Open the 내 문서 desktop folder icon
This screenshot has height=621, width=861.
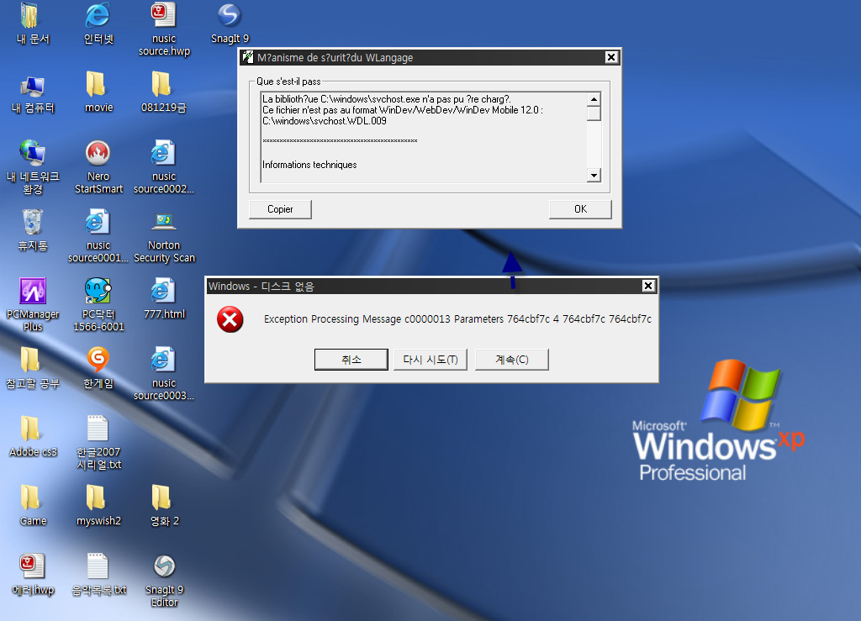(x=30, y=16)
